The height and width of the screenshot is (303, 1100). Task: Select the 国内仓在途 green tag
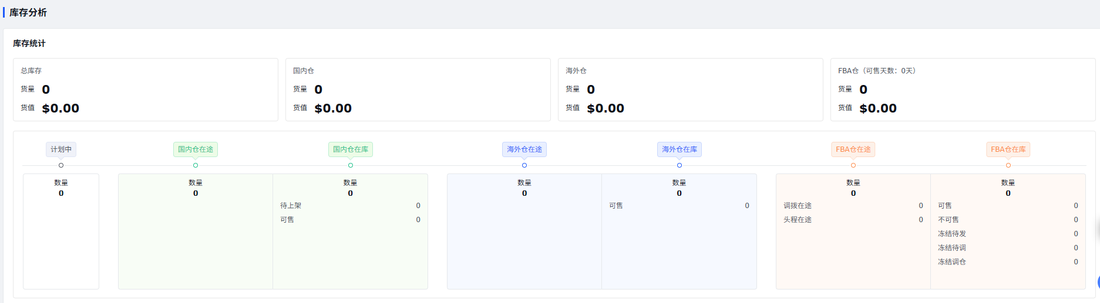point(196,149)
